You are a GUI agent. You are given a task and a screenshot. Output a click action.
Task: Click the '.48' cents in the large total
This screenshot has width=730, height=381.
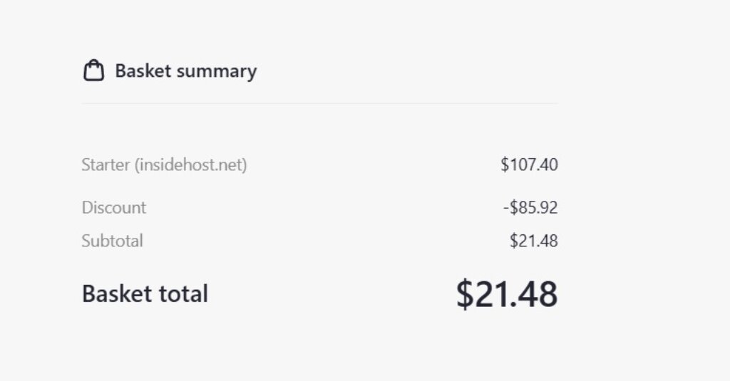[x=535, y=293]
